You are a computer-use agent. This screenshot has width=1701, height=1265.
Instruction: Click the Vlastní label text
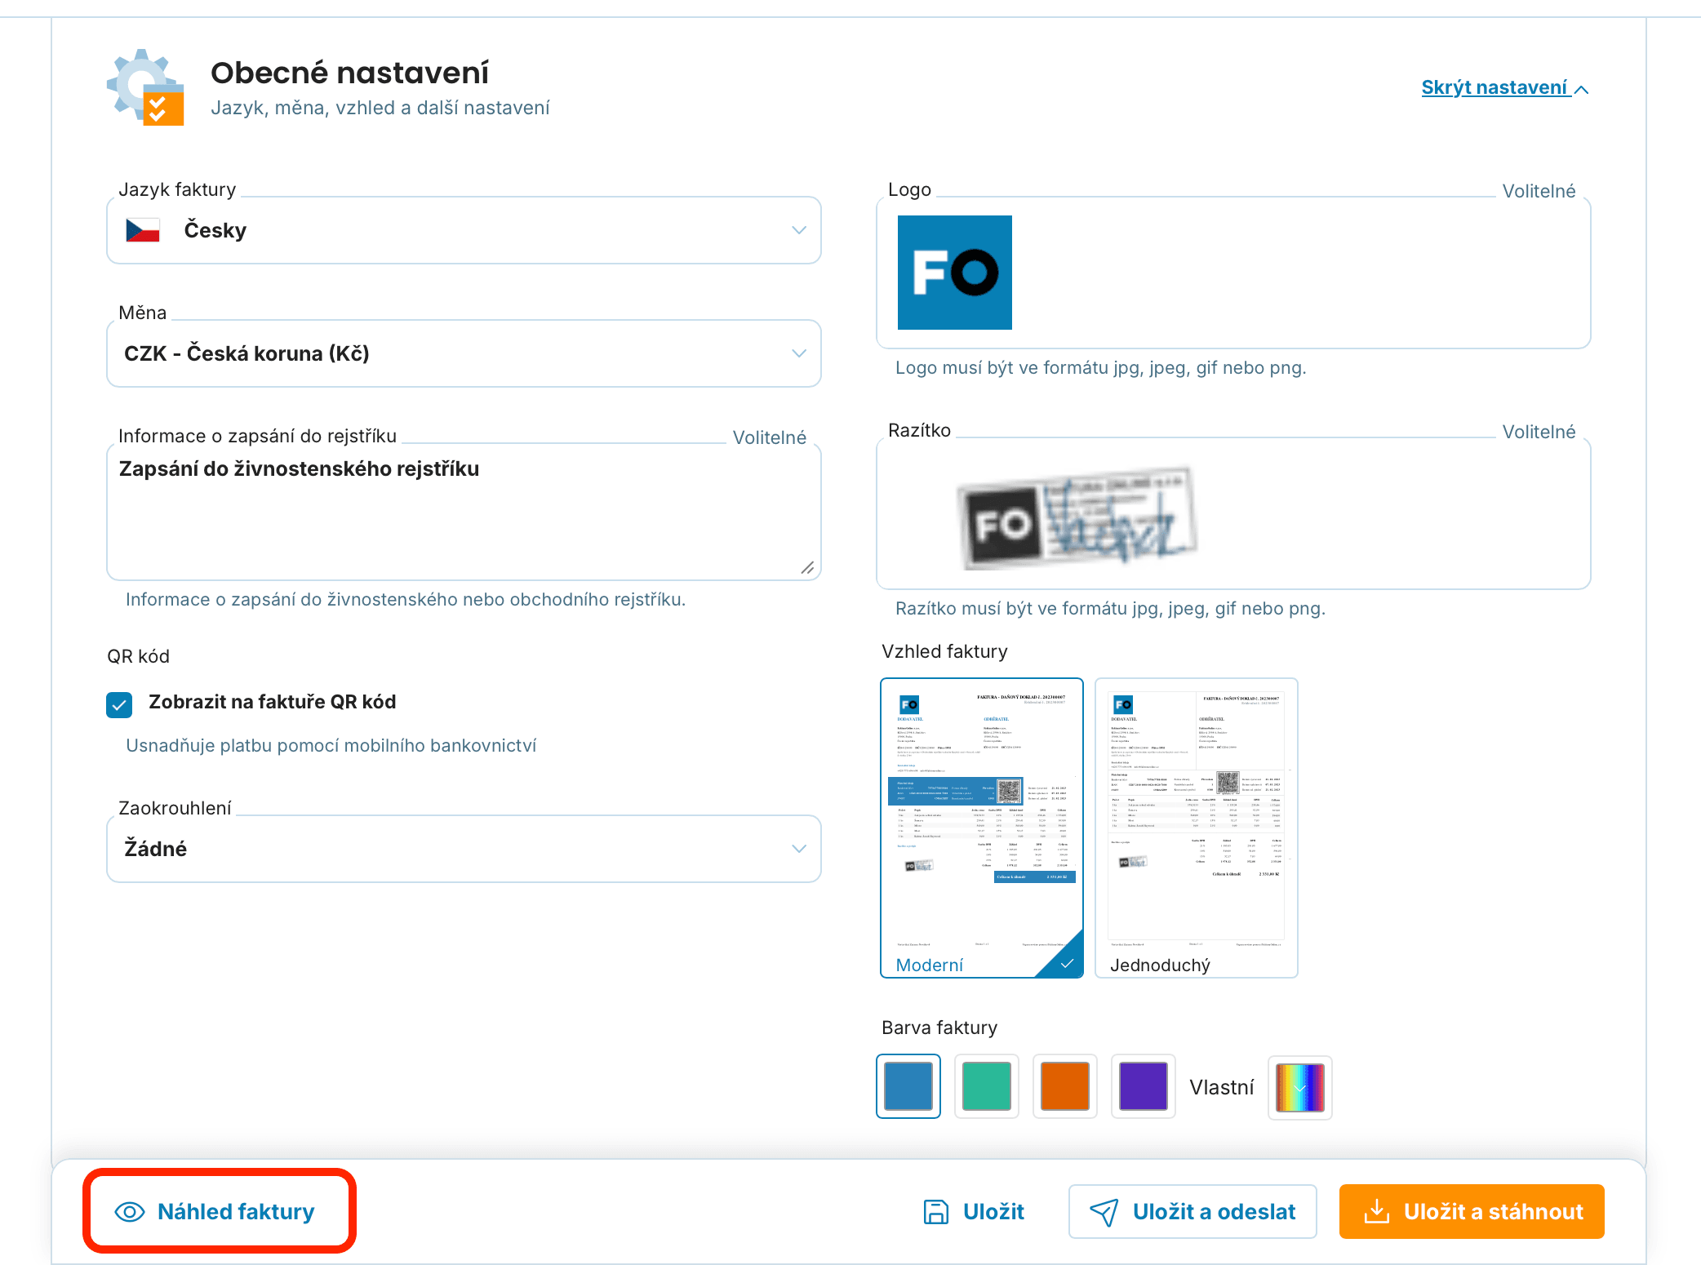[x=1222, y=1087]
